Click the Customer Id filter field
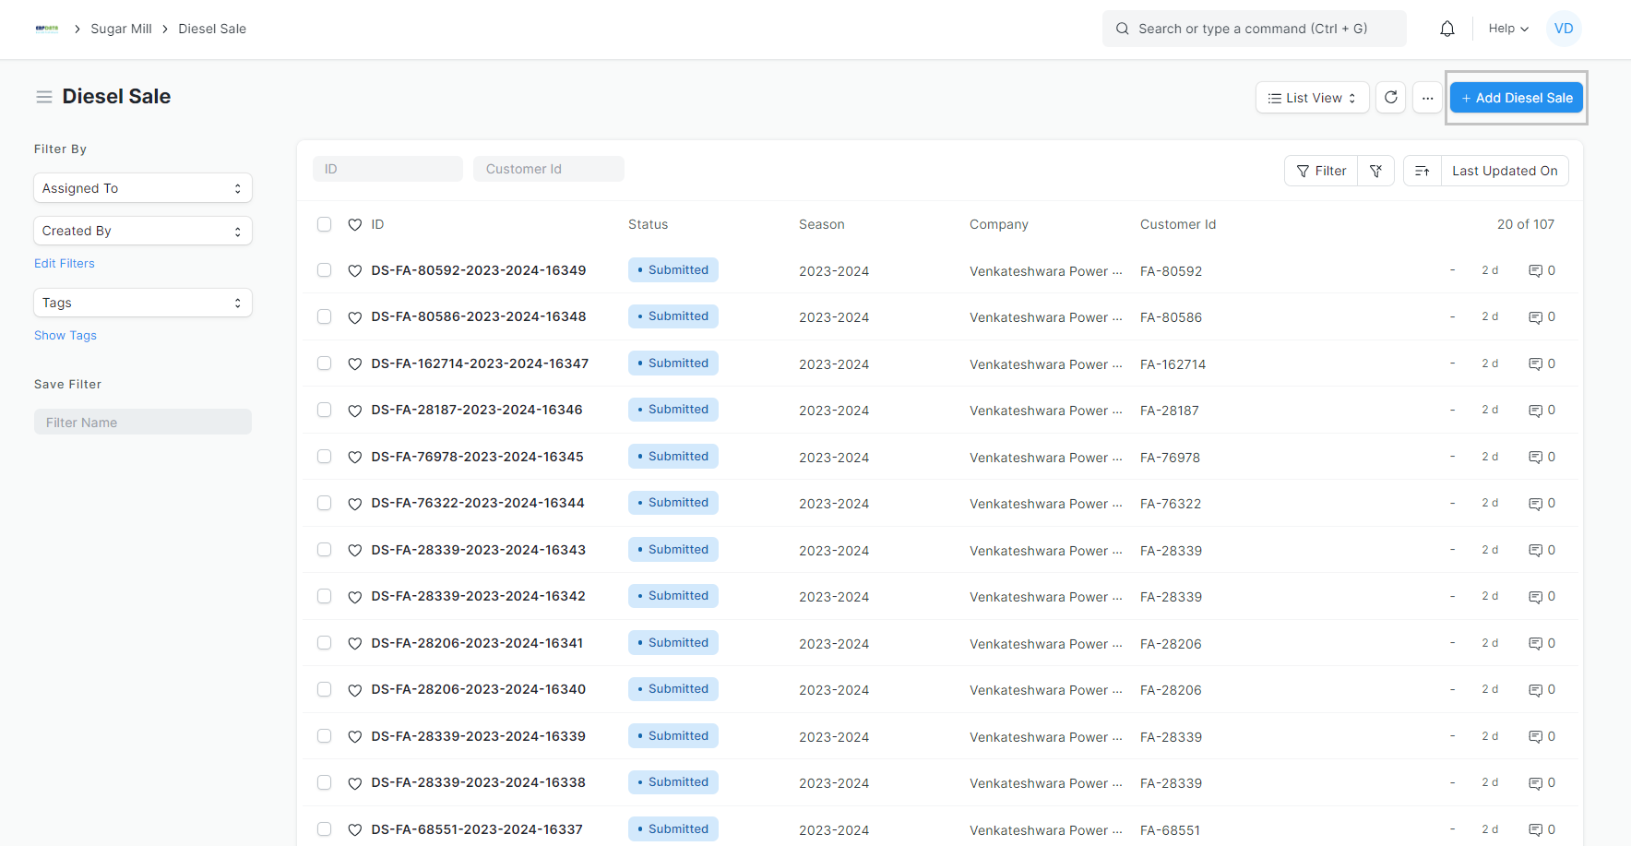This screenshot has height=846, width=1631. click(549, 169)
